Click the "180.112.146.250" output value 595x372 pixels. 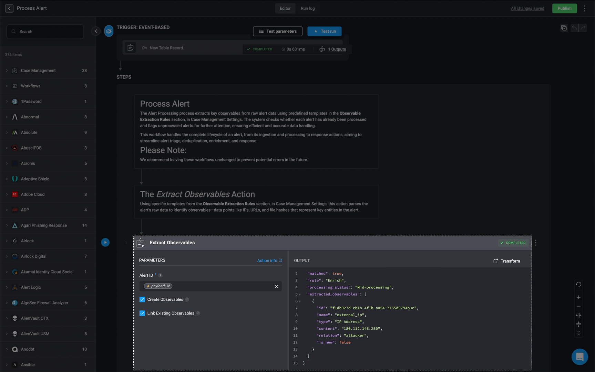(x=361, y=329)
